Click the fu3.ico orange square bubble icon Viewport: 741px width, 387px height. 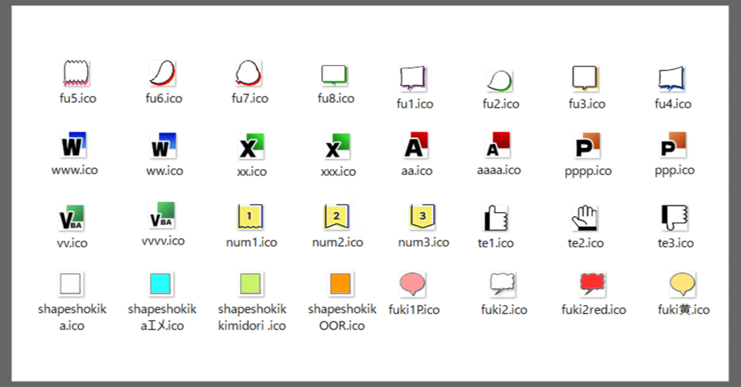[x=586, y=79]
